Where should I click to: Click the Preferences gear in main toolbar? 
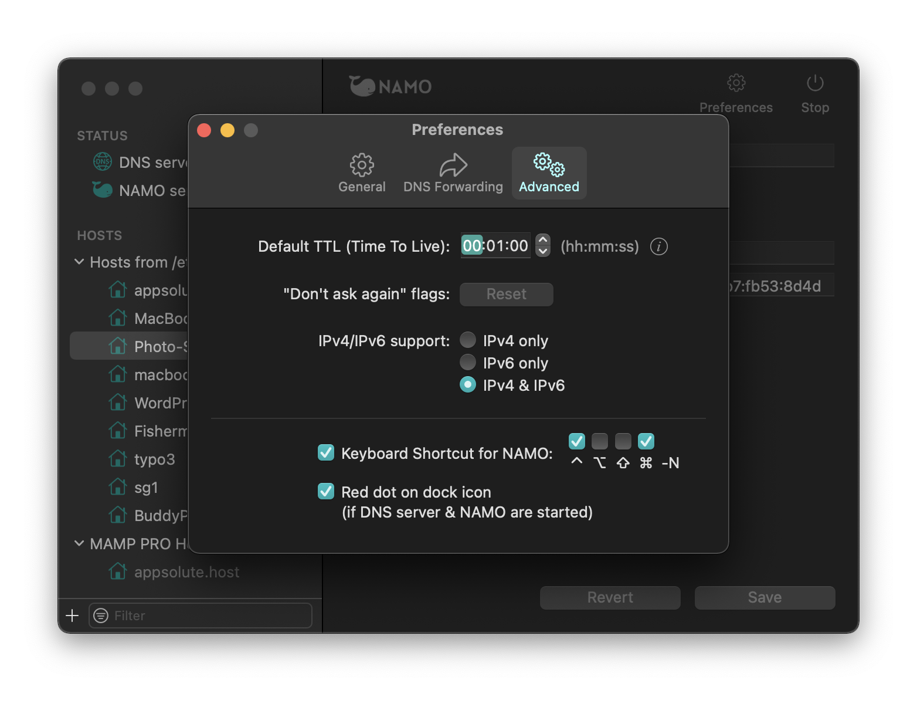pos(736,83)
